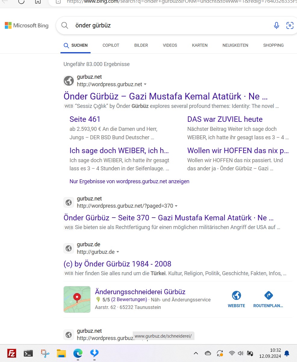Image resolution: width=297 pixels, height=362 pixels.
Task: Switch to the SHOPPING tab
Action: (274, 45)
